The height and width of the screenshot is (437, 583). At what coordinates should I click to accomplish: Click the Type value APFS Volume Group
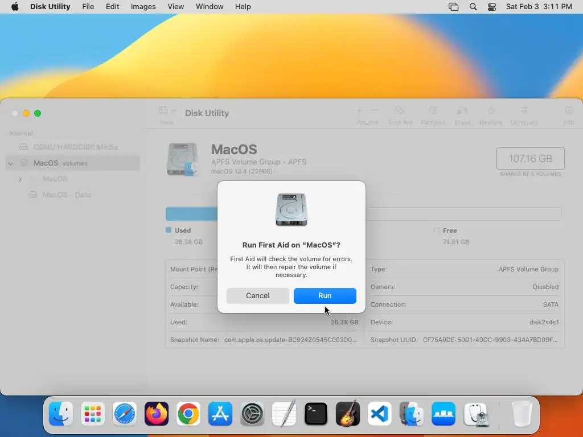(528, 269)
